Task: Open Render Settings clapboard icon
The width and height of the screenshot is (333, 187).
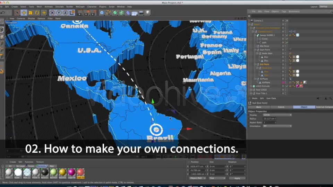Action: tap(93, 13)
